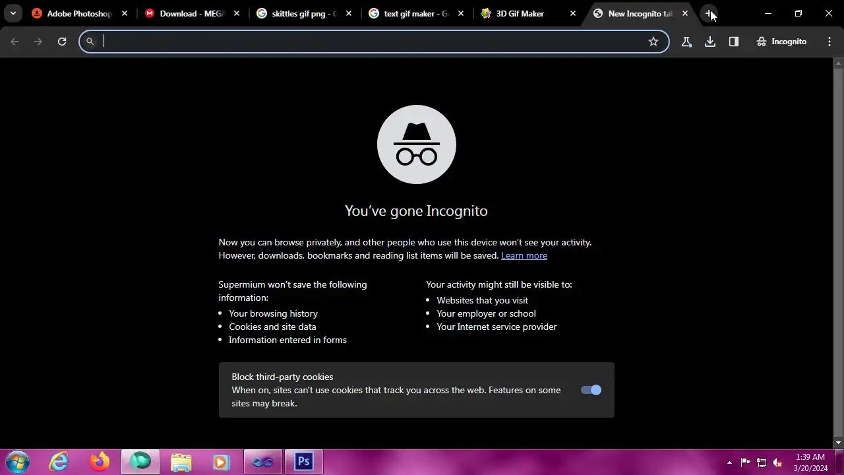The image size is (844, 475).
Task: Toggle Block third-party cookies switch
Action: point(591,390)
